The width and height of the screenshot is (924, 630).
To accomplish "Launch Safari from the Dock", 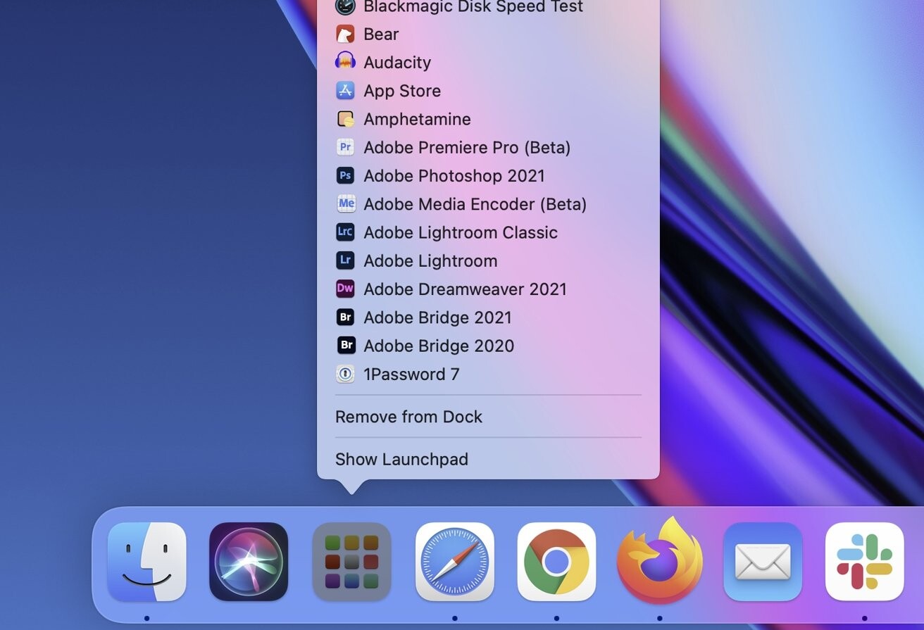I will click(454, 562).
